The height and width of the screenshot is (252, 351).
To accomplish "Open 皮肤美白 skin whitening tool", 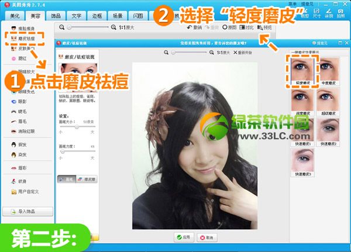I will pos(23,49).
